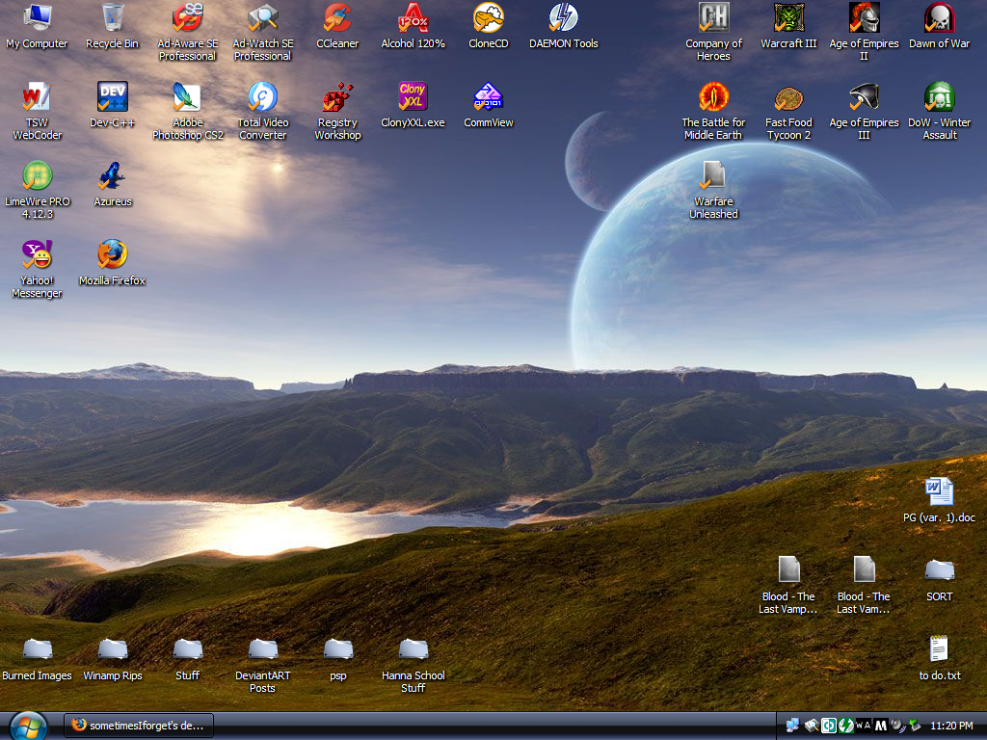Run Ad-Aware SE Professional
987x740 pixels.
pyautogui.click(x=187, y=19)
